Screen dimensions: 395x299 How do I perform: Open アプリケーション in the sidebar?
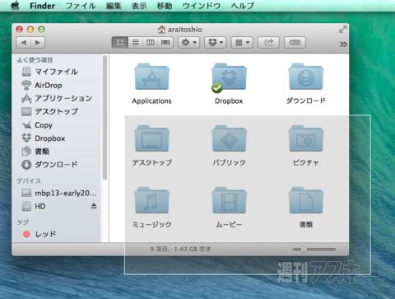point(57,98)
